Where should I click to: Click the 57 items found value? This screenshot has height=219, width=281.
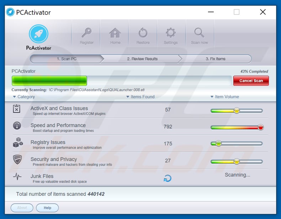(x=168, y=110)
